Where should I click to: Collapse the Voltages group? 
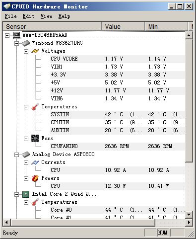(26, 51)
